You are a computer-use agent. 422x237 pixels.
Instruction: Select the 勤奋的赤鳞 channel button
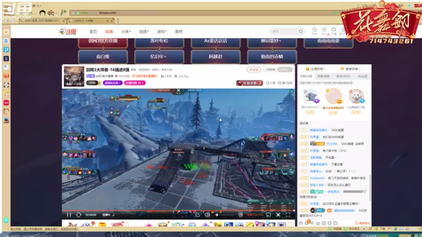(x=272, y=57)
